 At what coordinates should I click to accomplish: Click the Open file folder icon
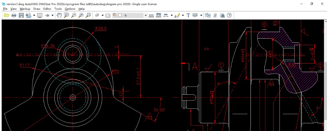click(x=6, y=15)
